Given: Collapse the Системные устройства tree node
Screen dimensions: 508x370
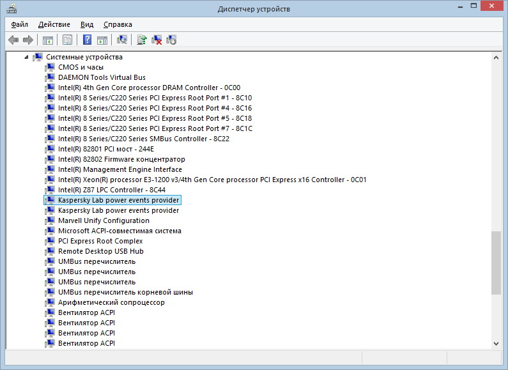Looking at the screenshot, I should click(x=26, y=58).
